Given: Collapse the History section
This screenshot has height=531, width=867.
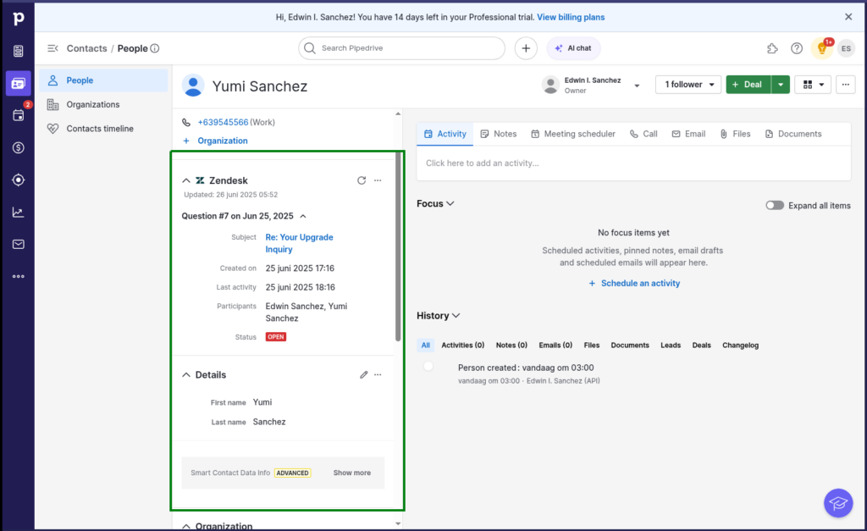Looking at the screenshot, I should pyautogui.click(x=456, y=316).
